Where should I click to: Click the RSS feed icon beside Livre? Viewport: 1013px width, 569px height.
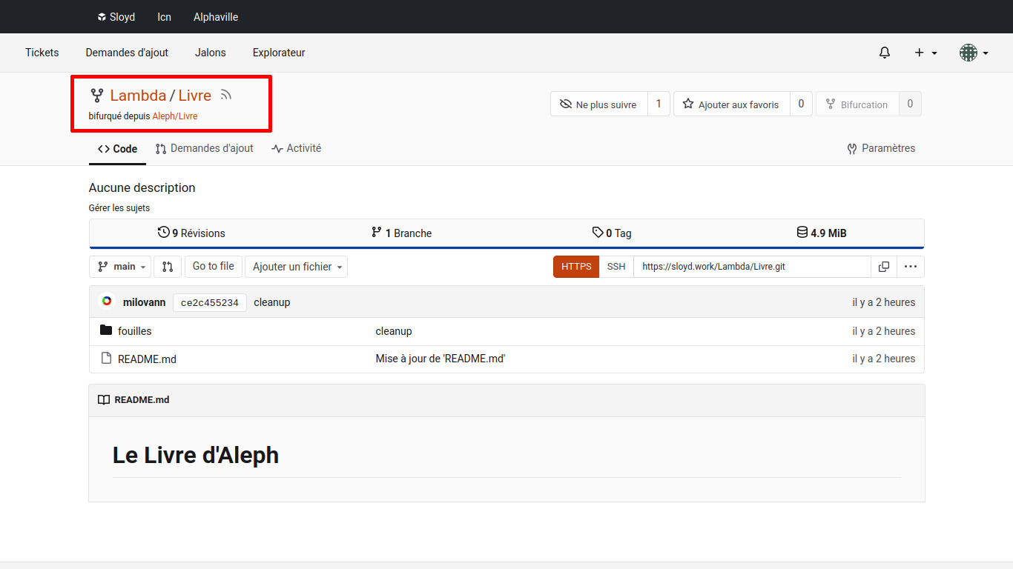[226, 95]
